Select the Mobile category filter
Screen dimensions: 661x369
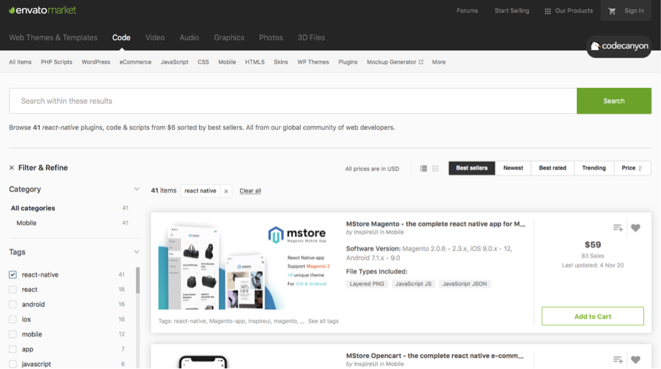pos(26,223)
